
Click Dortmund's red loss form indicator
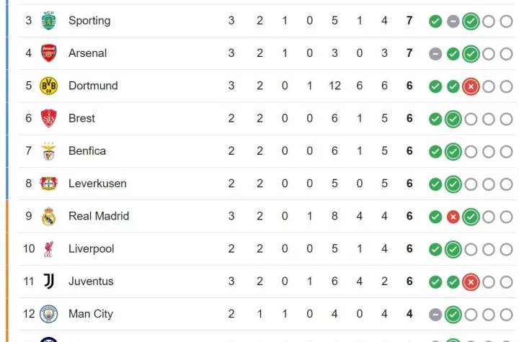click(x=471, y=86)
